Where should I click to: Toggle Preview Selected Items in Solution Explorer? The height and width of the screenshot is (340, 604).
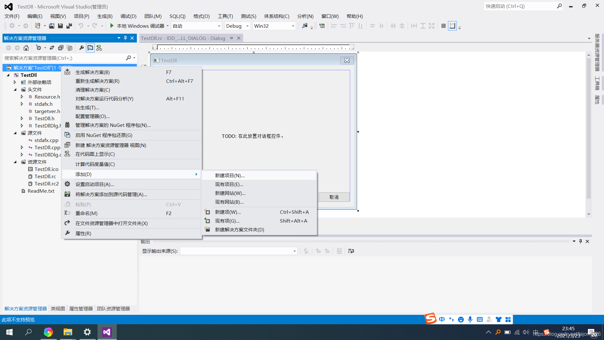tap(90, 48)
